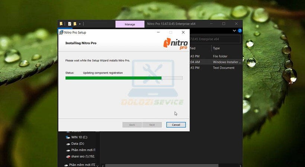305x167 pixels.
Task: Sort by the Type column header
Action: coord(216,48)
